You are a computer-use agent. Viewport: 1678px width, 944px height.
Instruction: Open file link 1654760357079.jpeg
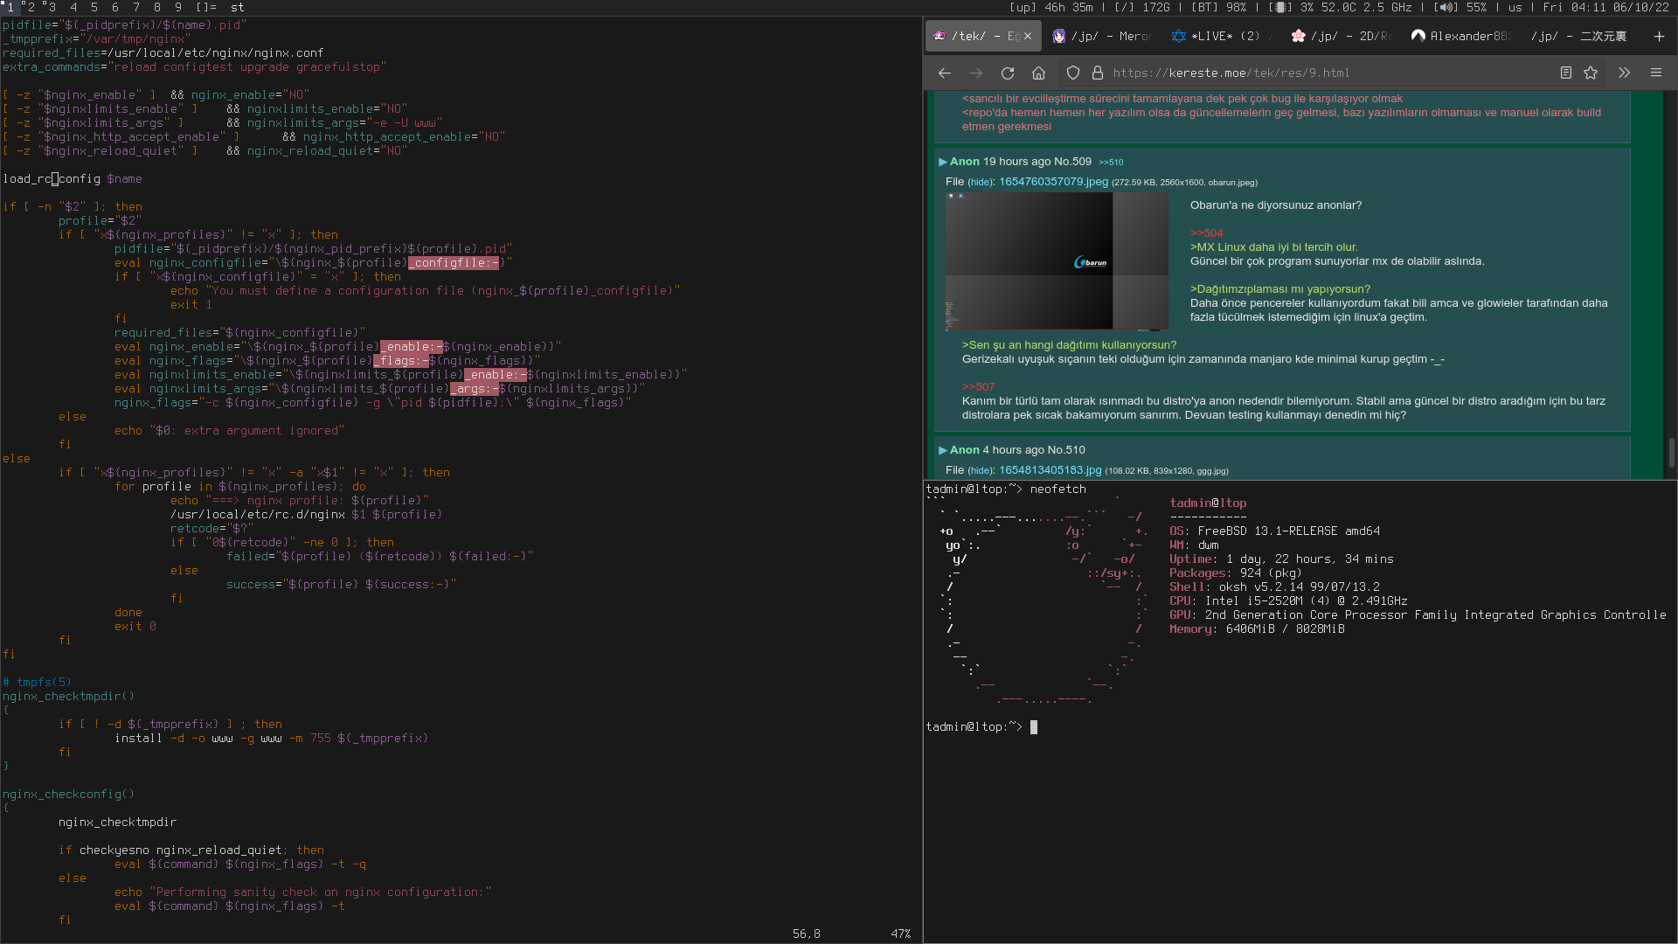pyautogui.click(x=1053, y=182)
